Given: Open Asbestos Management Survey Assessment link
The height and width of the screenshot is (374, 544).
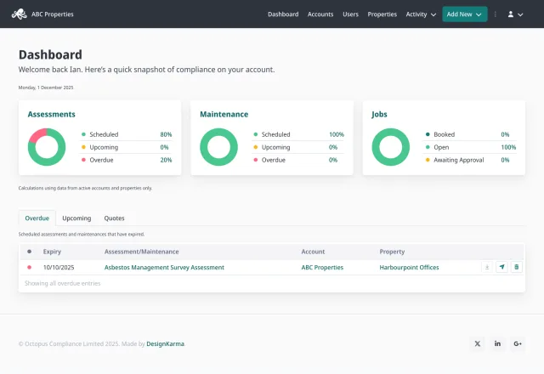Looking at the screenshot, I should (164, 268).
